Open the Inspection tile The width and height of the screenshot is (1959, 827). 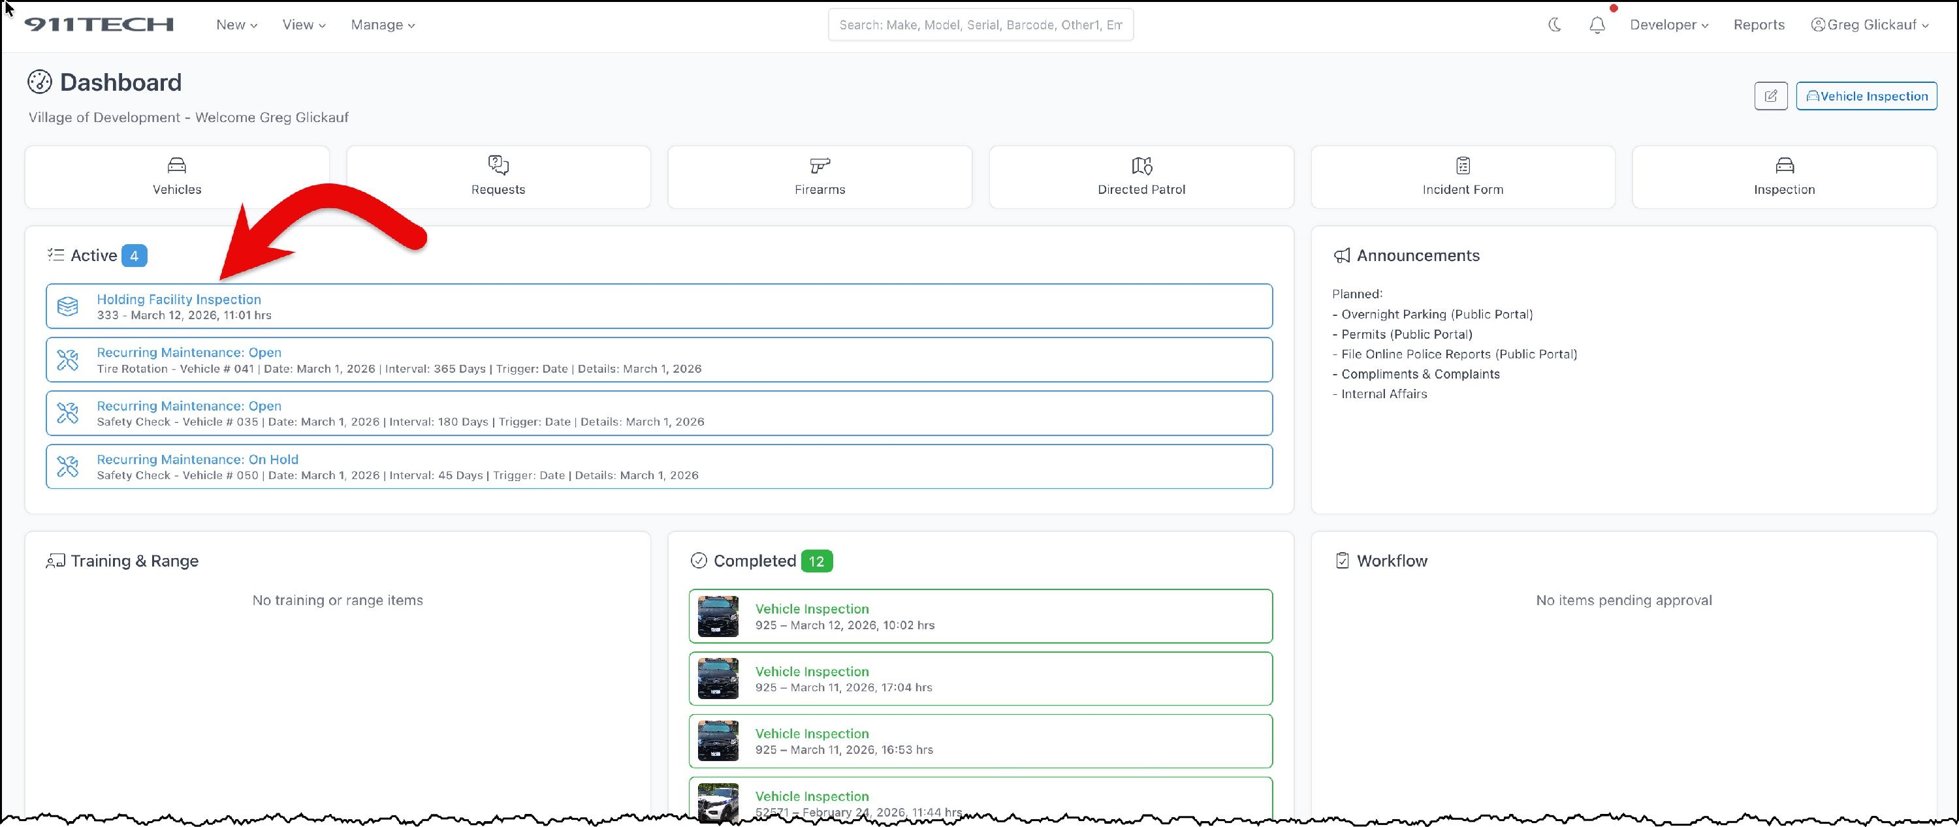(1784, 177)
